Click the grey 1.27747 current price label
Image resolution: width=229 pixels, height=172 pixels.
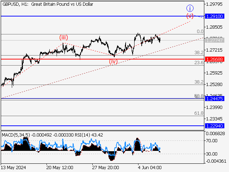[x=215, y=40]
